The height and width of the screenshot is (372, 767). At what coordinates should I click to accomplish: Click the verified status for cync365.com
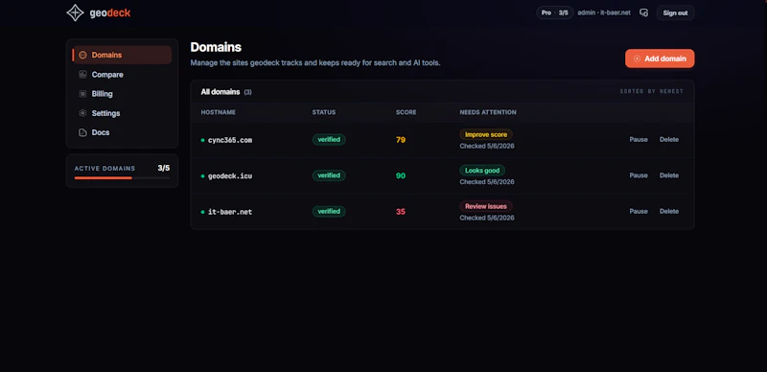point(329,140)
